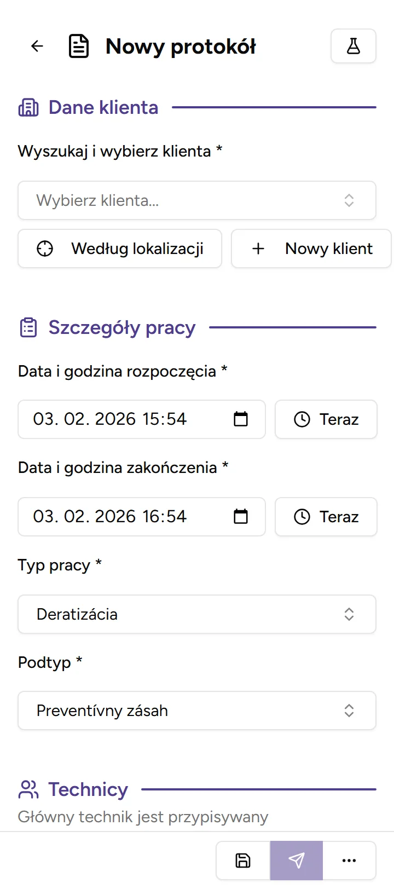Click the building icon next to Dane klienta
Viewport: 394px width, 889px height.
pos(28,107)
